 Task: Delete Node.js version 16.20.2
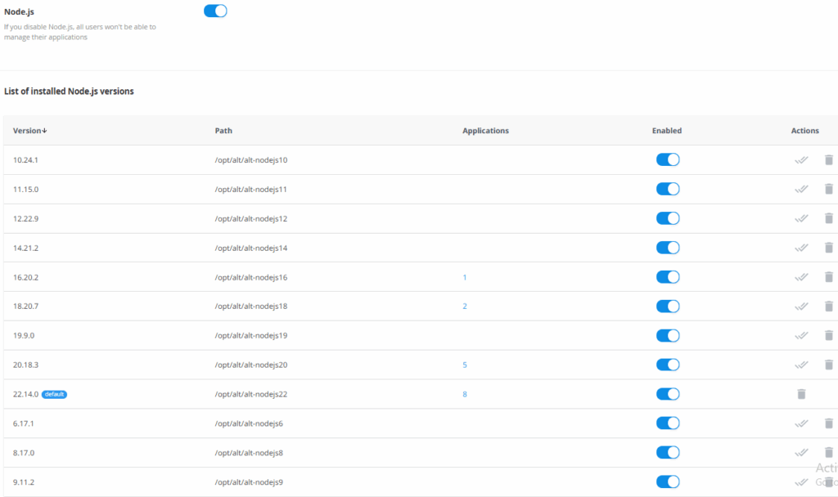[x=829, y=276]
